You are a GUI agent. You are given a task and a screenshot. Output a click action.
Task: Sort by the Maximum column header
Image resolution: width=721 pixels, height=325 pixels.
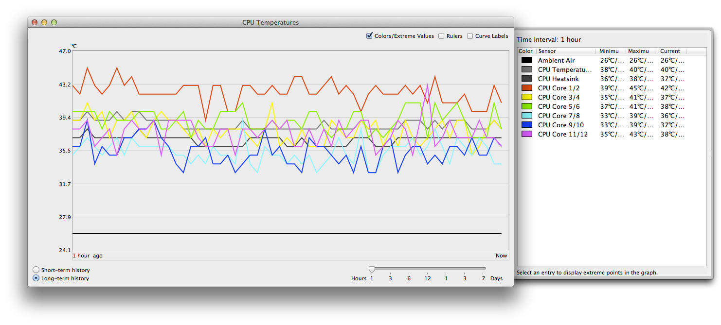pos(640,51)
